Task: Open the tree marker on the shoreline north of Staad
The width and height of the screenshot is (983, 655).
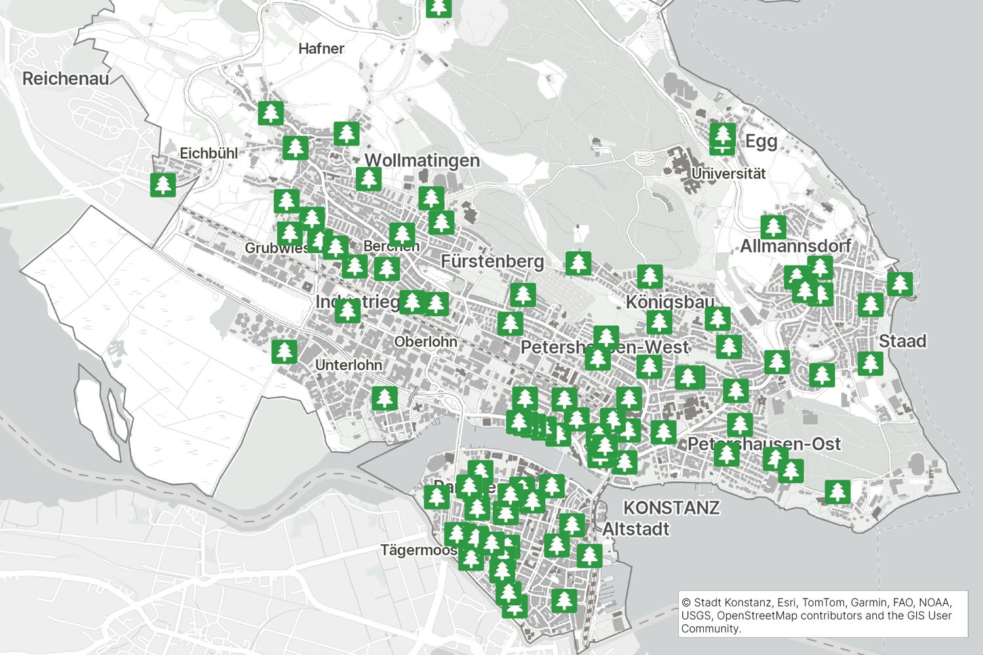Action: coord(900,284)
